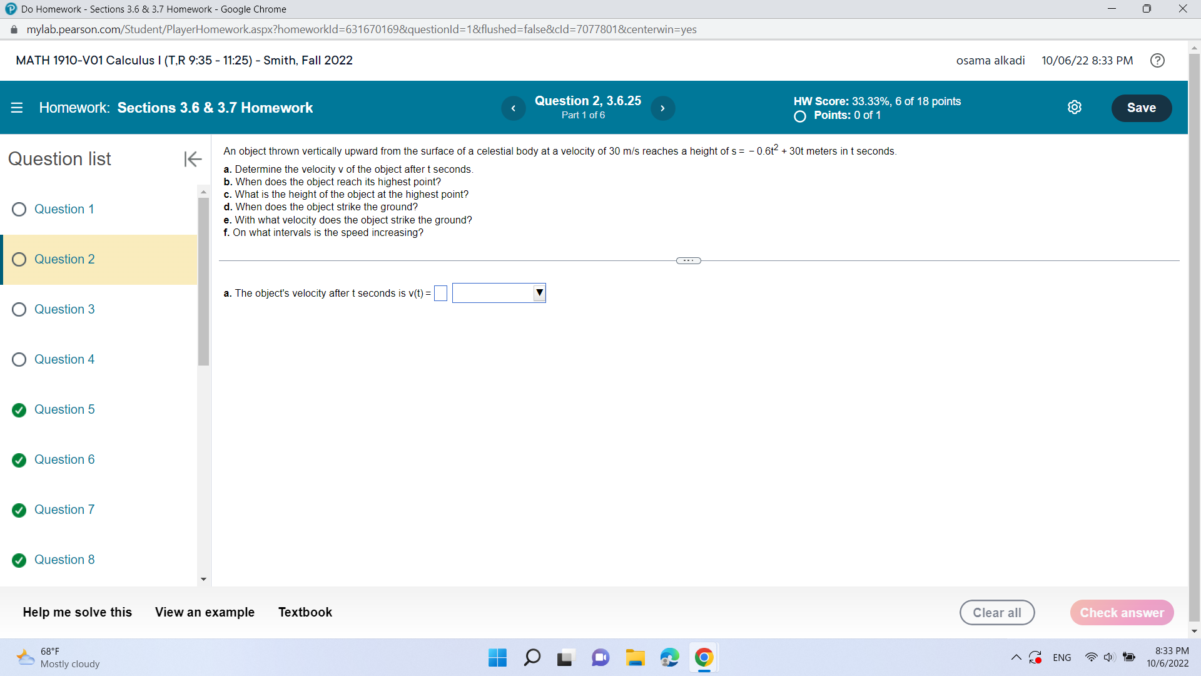Screen dimensions: 1201x676
Task: Select the Question 1 radio button
Action: click(x=19, y=209)
